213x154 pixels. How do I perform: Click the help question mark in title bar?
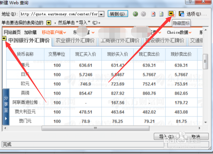(190, 1)
